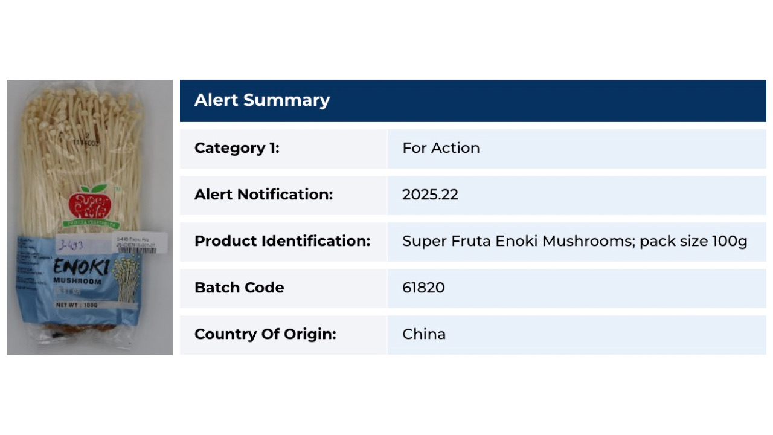Click the Product Identification label

(282, 241)
